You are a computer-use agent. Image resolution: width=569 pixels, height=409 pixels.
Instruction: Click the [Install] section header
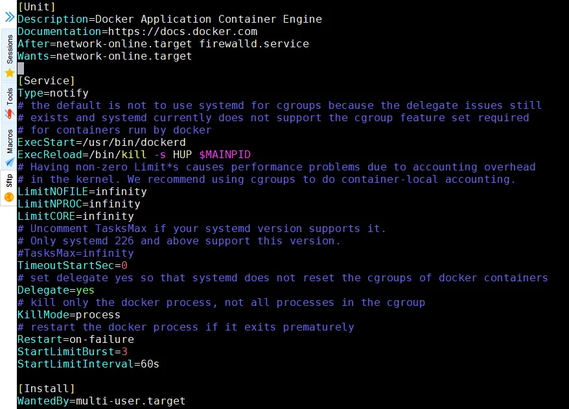click(x=46, y=389)
